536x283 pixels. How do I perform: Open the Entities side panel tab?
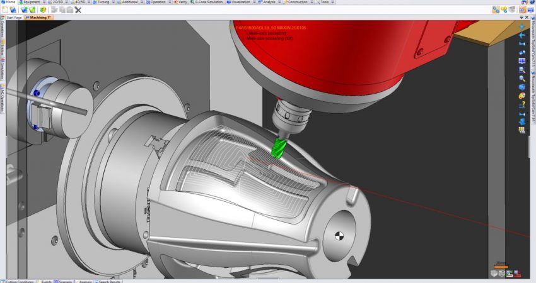(3, 48)
